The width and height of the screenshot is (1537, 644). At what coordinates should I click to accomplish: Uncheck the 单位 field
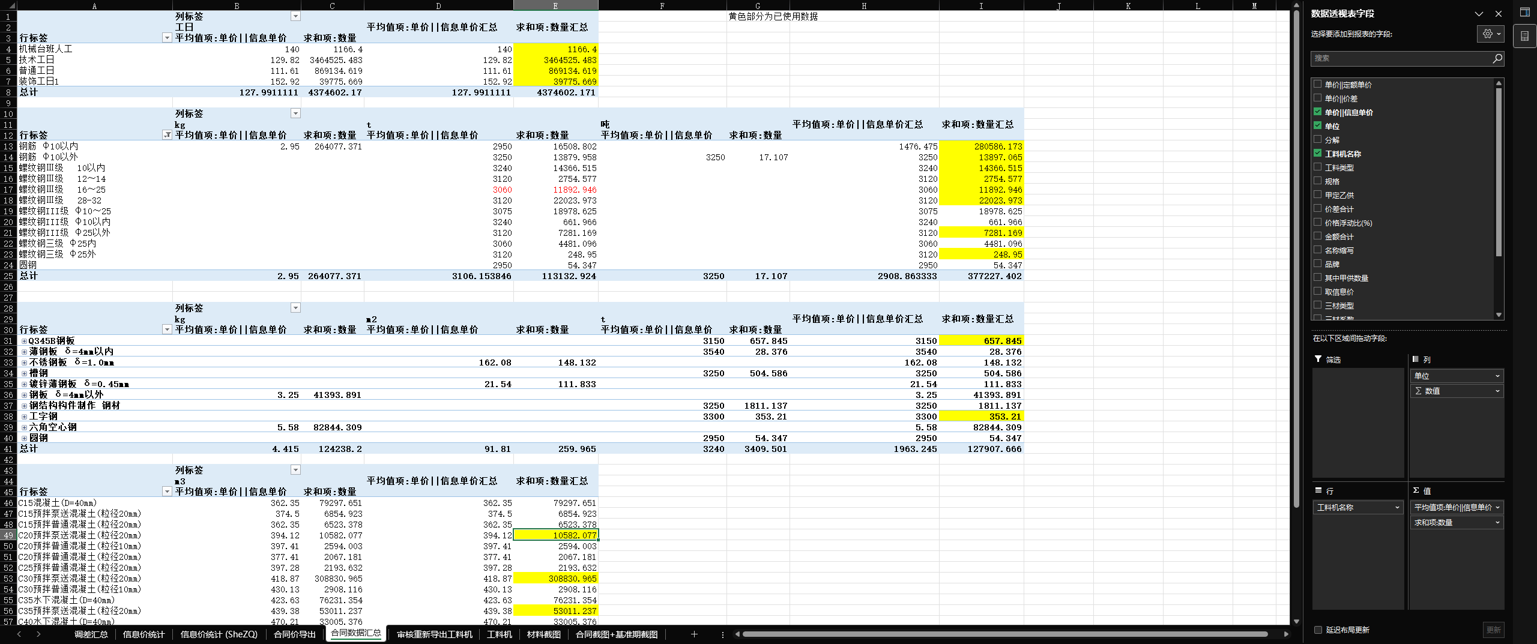tap(1318, 125)
